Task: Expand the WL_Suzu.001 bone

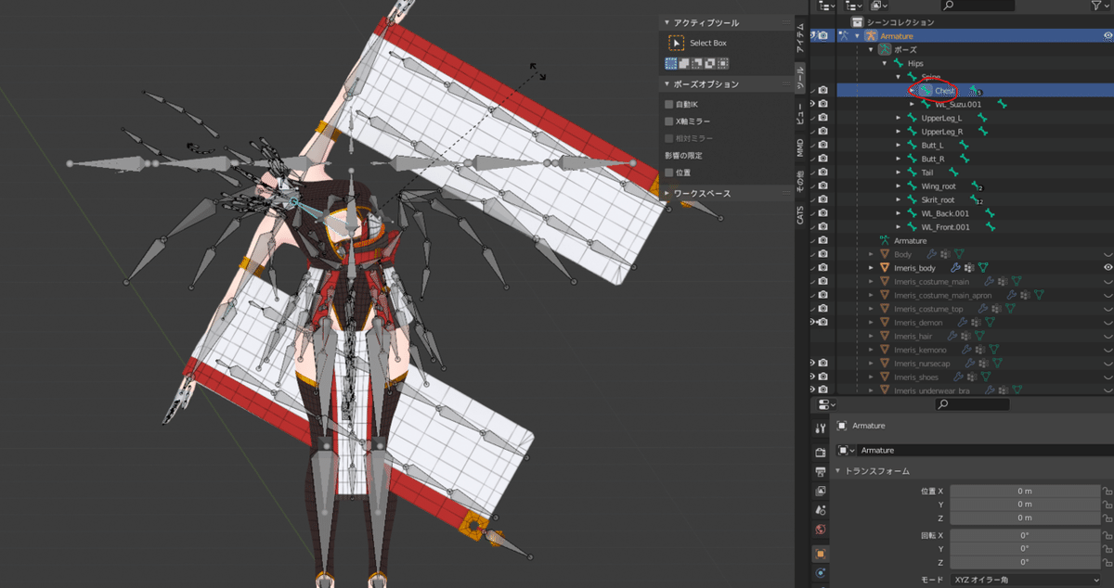Action: pyautogui.click(x=913, y=104)
